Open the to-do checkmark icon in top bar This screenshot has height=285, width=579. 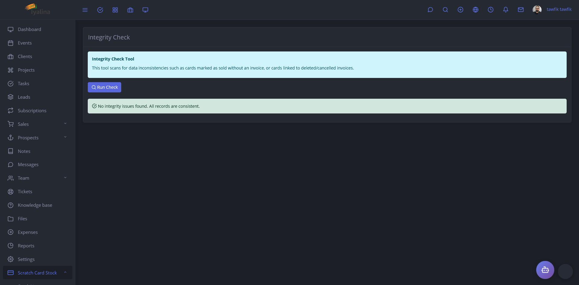(x=100, y=10)
